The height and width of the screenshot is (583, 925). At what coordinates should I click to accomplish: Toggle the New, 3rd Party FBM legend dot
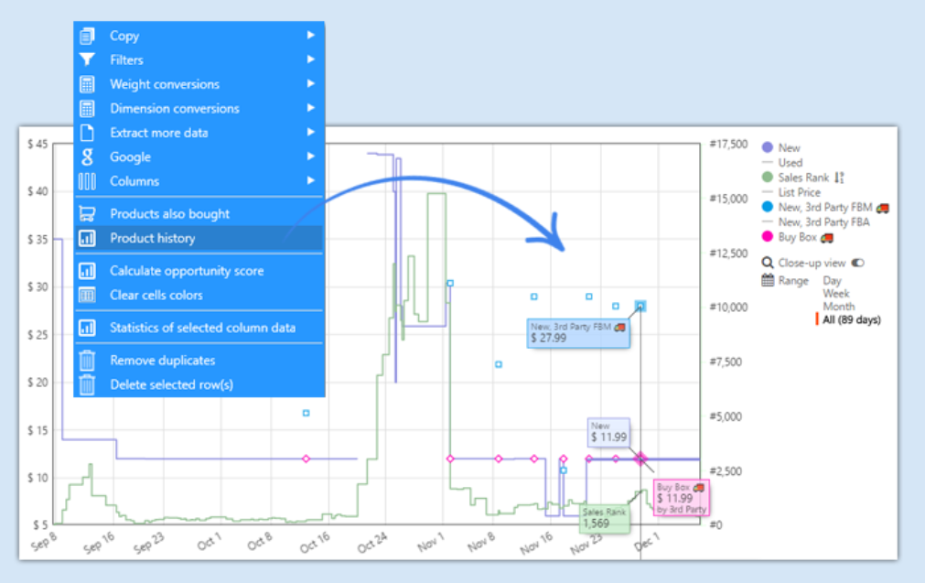pos(768,207)
